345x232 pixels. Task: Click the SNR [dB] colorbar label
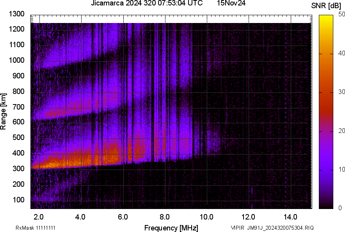tap(326, 5)
